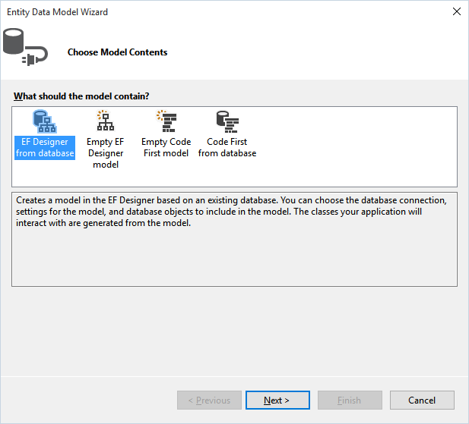Image resolution: width=469 pixels, height=424 pixels.
Task: Click the 'EF Designer from database' label
Action: (x=45, y=147)
